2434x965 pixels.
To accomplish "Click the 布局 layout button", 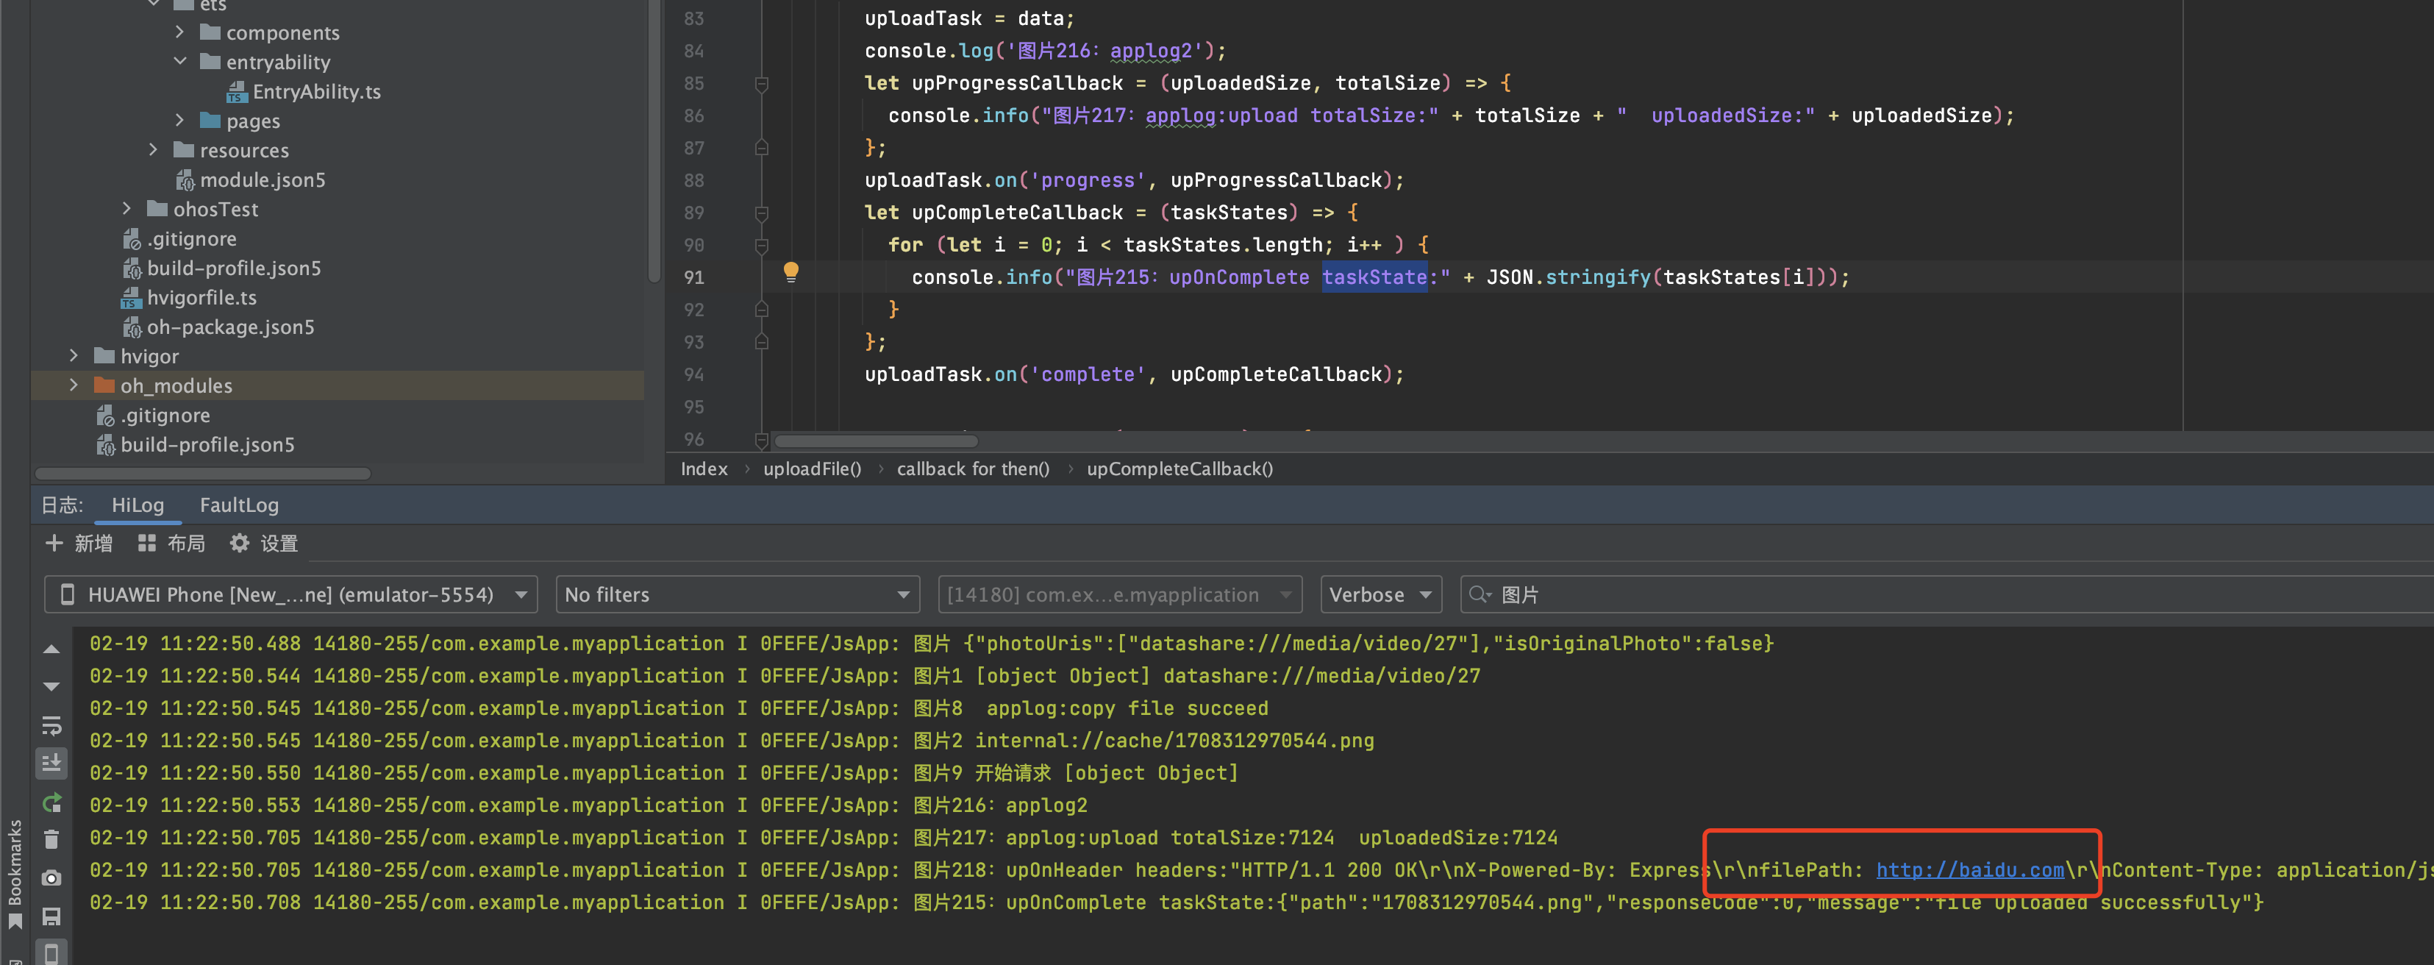I will pos(171,544).
